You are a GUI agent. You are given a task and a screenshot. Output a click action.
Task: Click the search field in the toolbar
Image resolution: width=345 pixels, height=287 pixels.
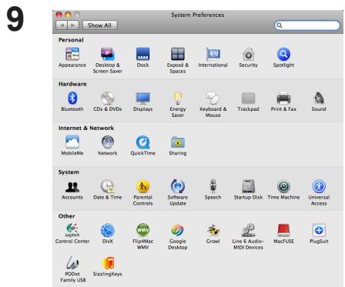(307, 25)
